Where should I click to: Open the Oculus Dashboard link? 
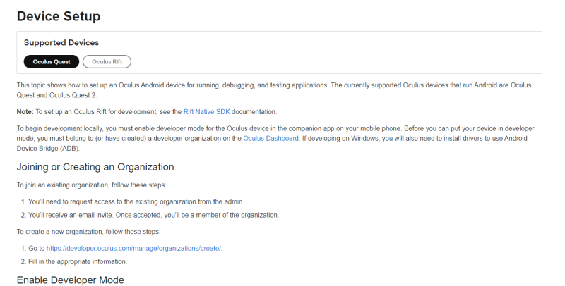(270, 138)
